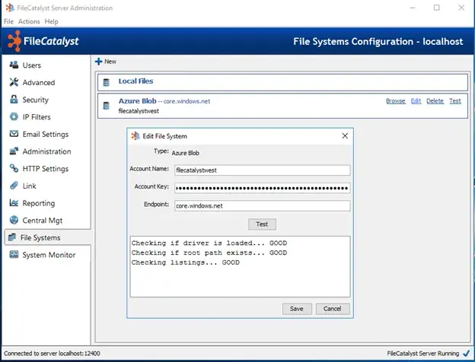Click the Azure Blob database icon
475x362 pixels.
[107, 106]
